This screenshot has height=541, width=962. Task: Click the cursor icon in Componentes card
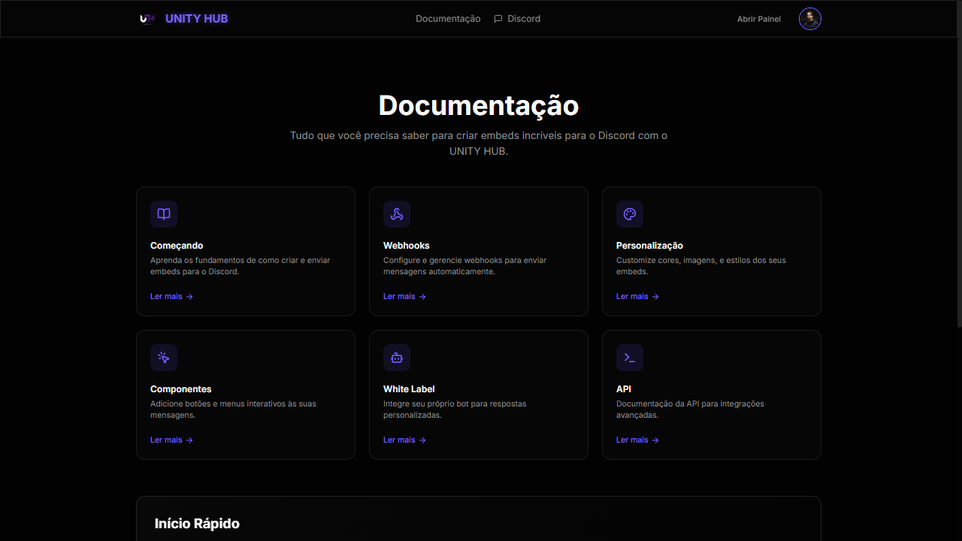[x=164, y=358]
